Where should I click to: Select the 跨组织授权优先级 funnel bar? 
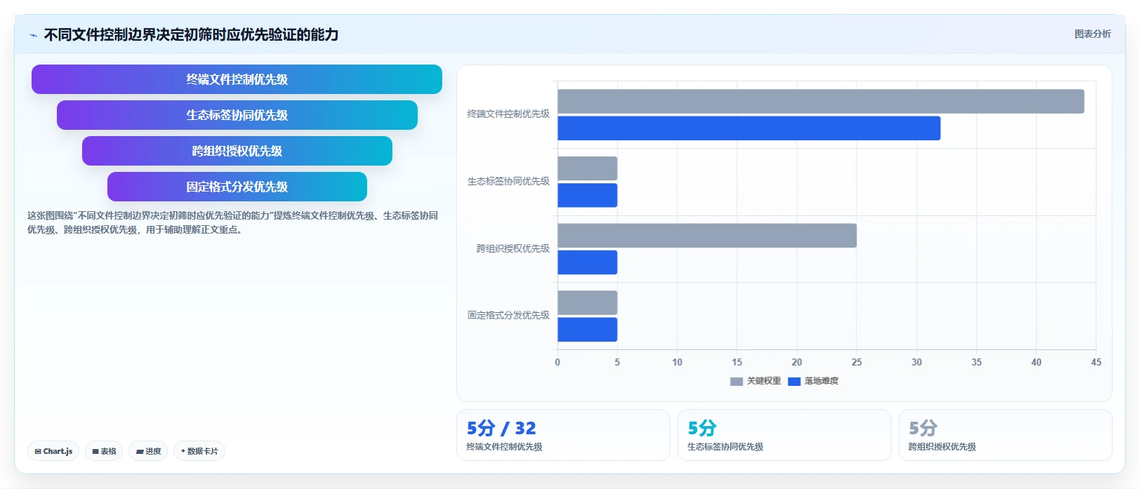[x=237, y=151]
